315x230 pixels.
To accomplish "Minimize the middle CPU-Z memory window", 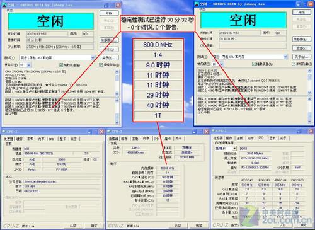I will (x=195, y=132).
